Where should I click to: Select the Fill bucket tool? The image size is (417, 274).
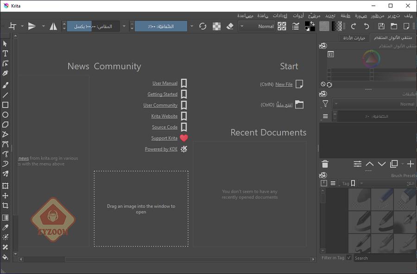click(5, 257)
